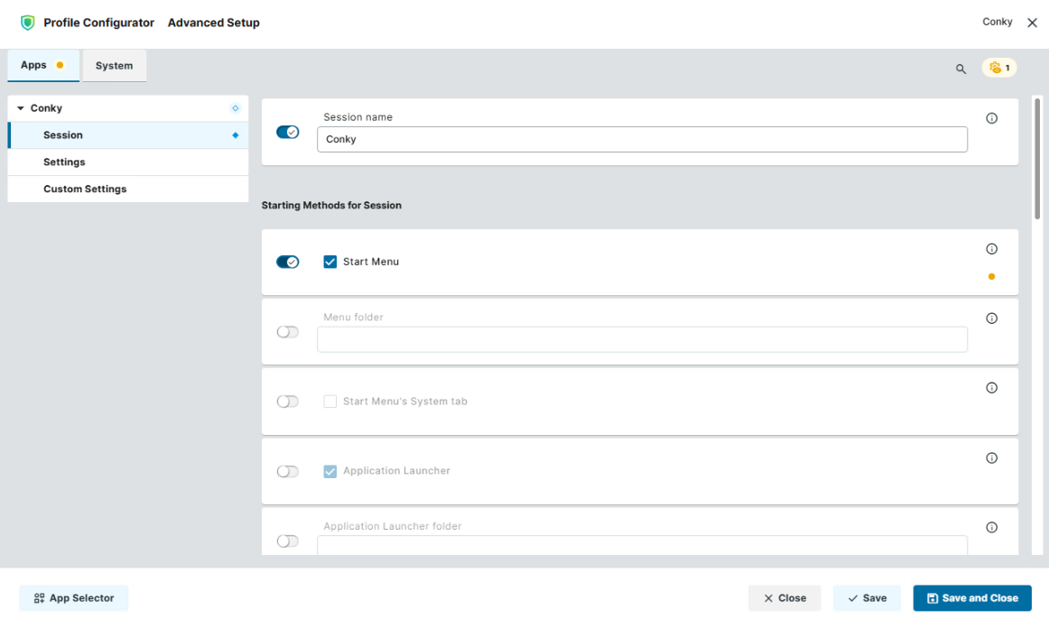Enable Start Menu's System tab activation switch
1049x619 pixels.
288,402
